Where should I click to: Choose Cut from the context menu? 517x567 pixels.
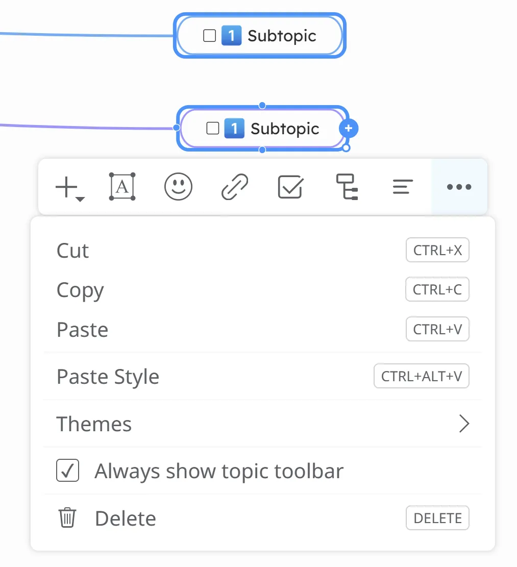pos(73,251)
